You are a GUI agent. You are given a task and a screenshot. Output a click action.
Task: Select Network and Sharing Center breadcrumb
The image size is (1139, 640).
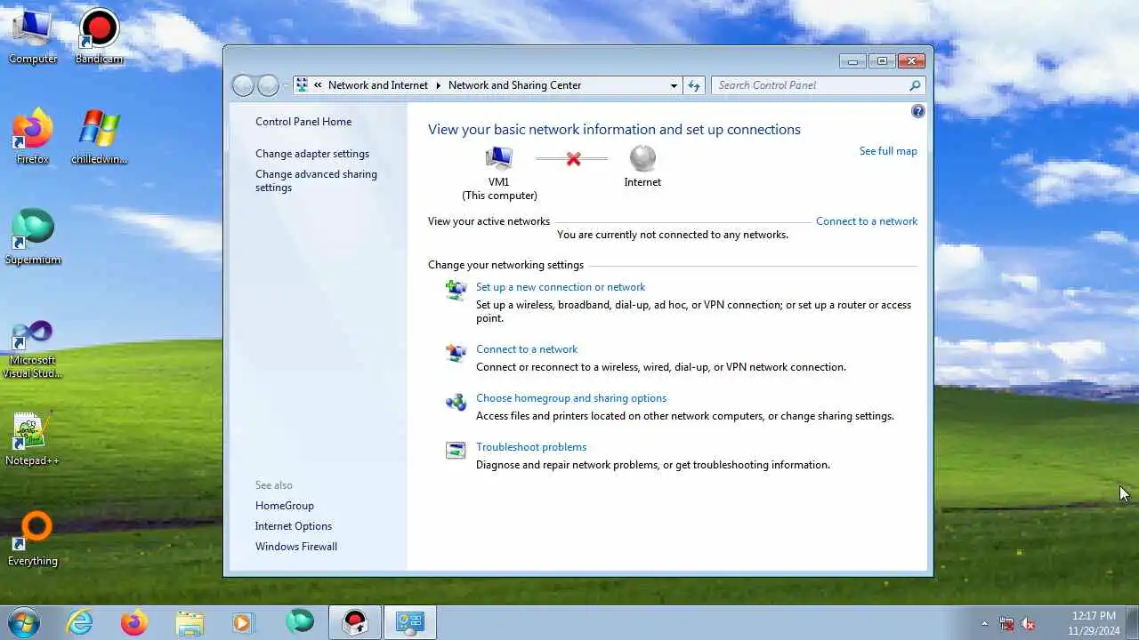coord(514,85)
